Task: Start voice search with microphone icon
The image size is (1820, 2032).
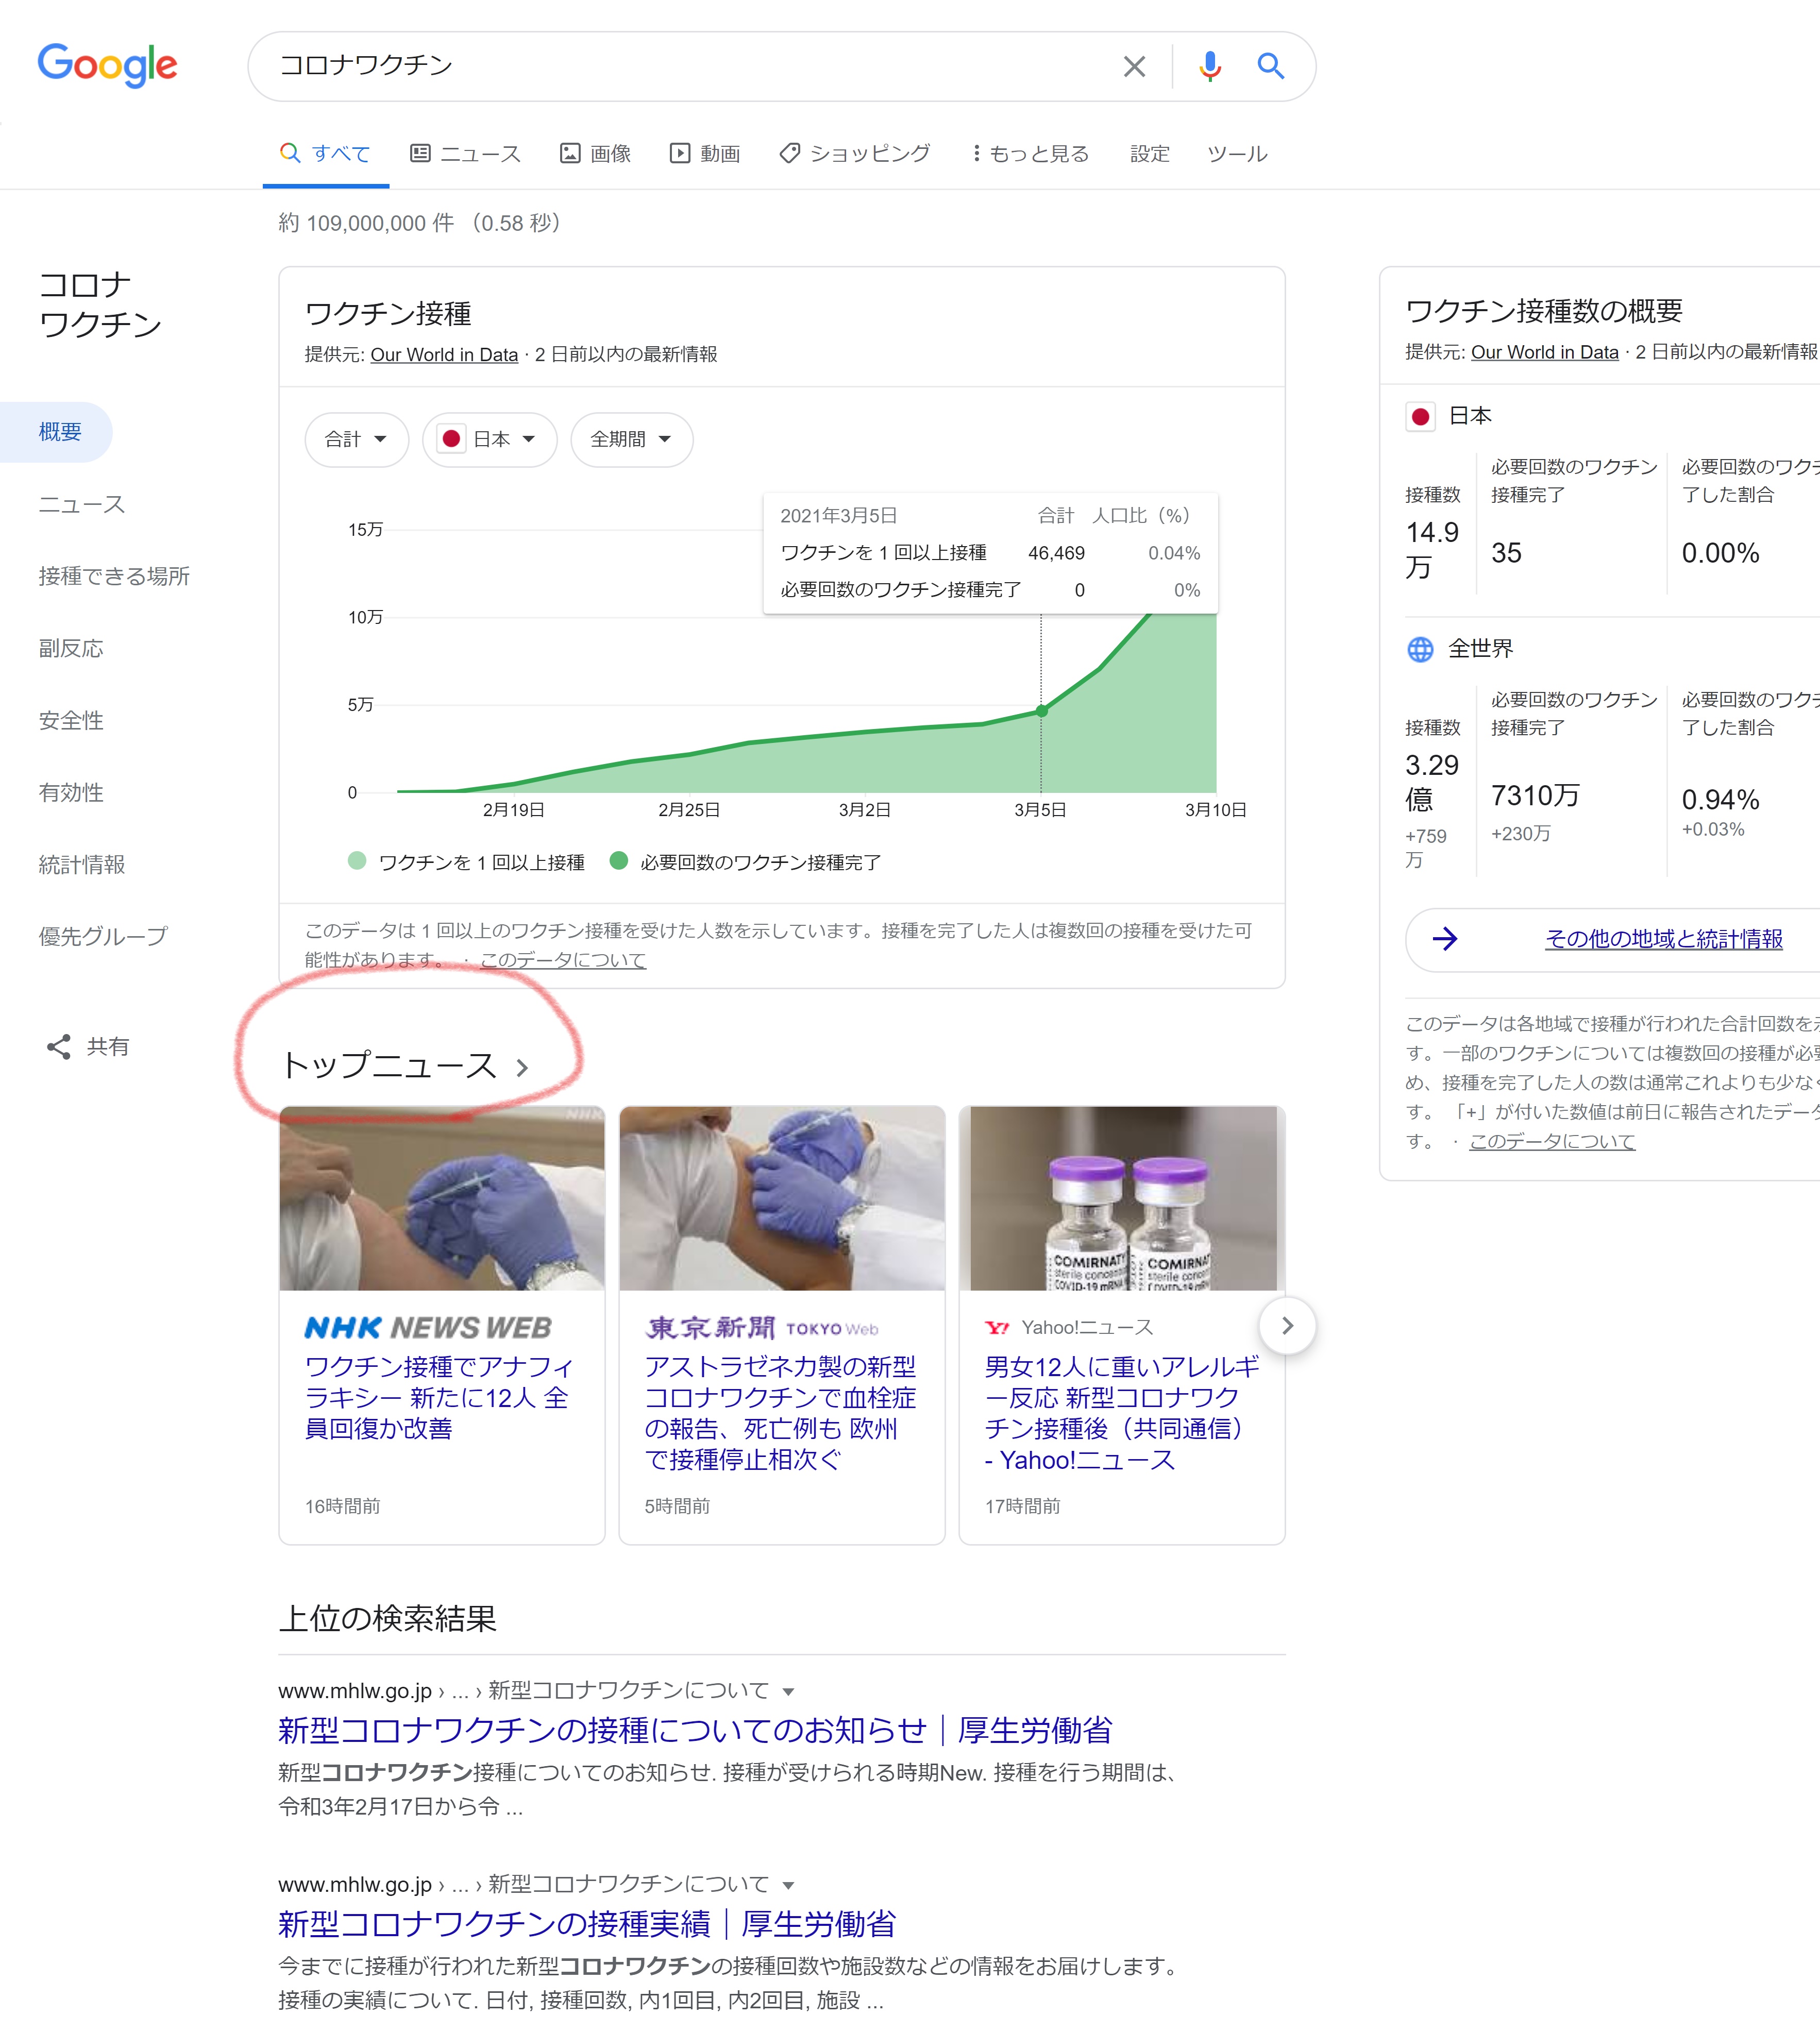Action: pos(1210,66)
